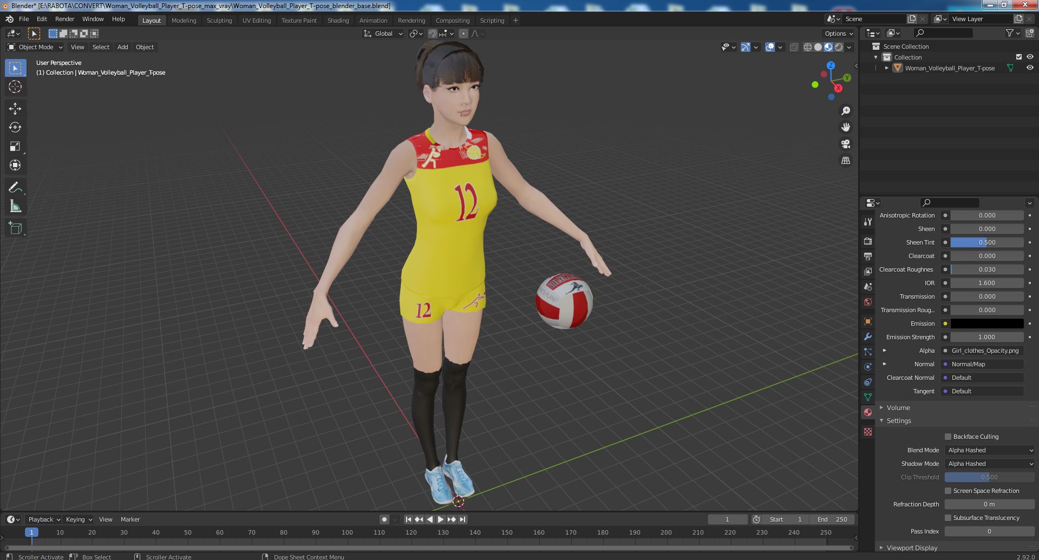Click the Playback menu in timeline
Image resolution: width=1039 pixels, height=560 pixels.
44,519
